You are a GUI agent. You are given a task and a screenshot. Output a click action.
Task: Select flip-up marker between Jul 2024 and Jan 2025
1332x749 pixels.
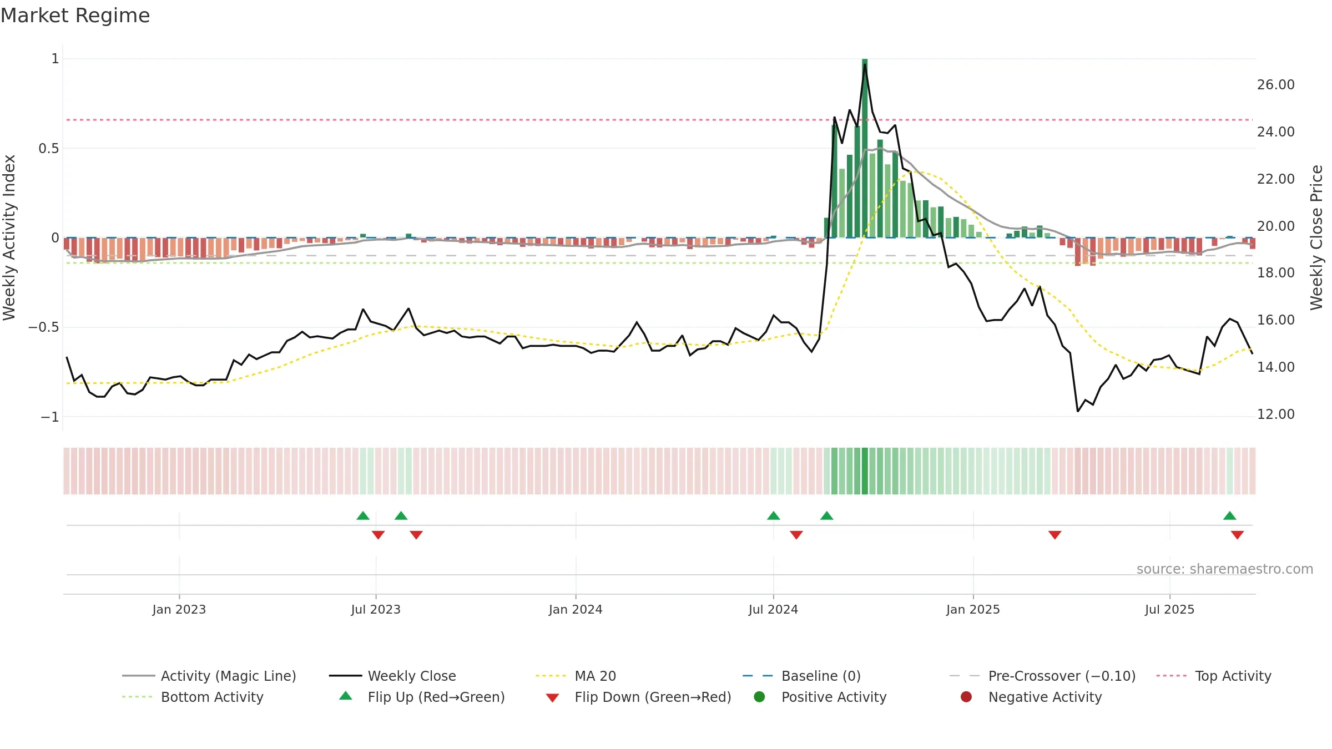827,515
